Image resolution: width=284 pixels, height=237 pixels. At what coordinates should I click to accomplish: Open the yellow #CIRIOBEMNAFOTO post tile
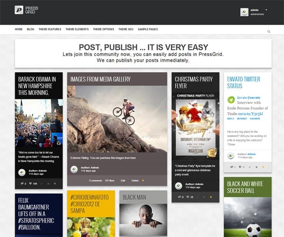tap(91, 214)
